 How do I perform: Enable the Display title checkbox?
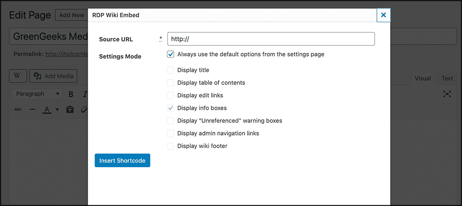[x=171, y=70]
